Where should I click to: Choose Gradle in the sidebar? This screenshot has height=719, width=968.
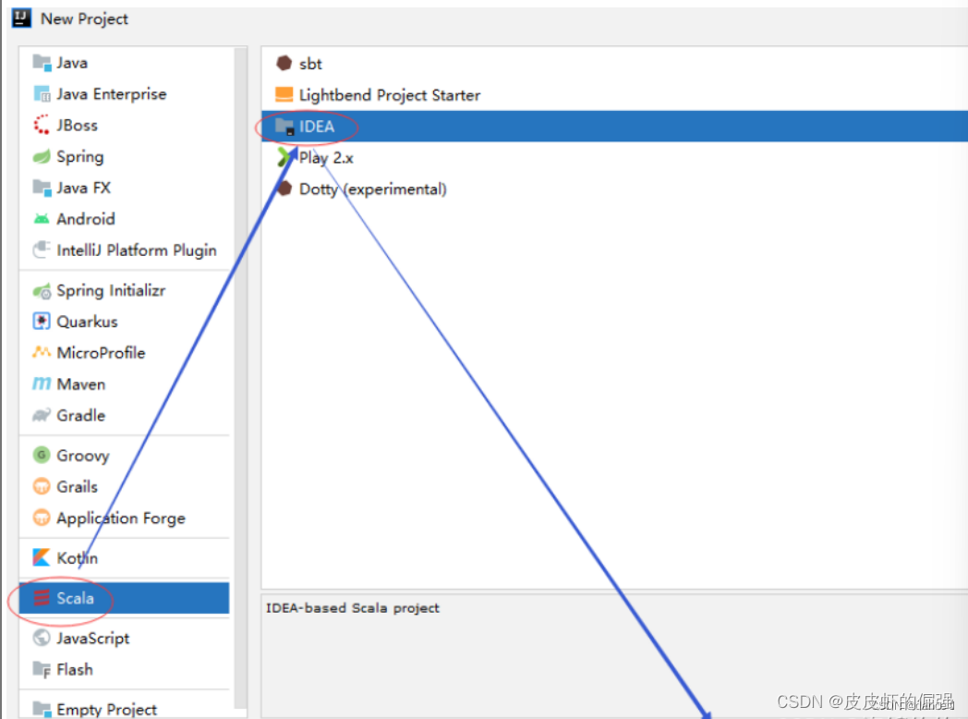tap(81, 415)
